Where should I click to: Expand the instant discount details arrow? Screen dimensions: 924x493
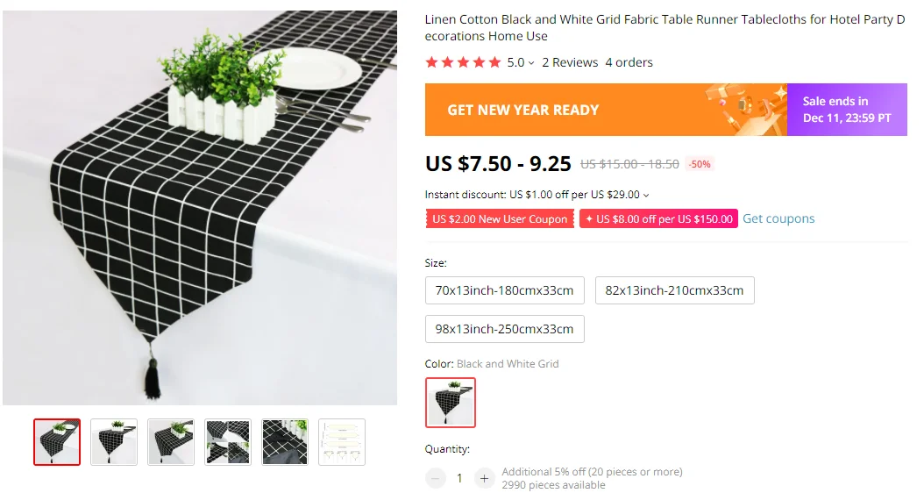tap(646, 196)
